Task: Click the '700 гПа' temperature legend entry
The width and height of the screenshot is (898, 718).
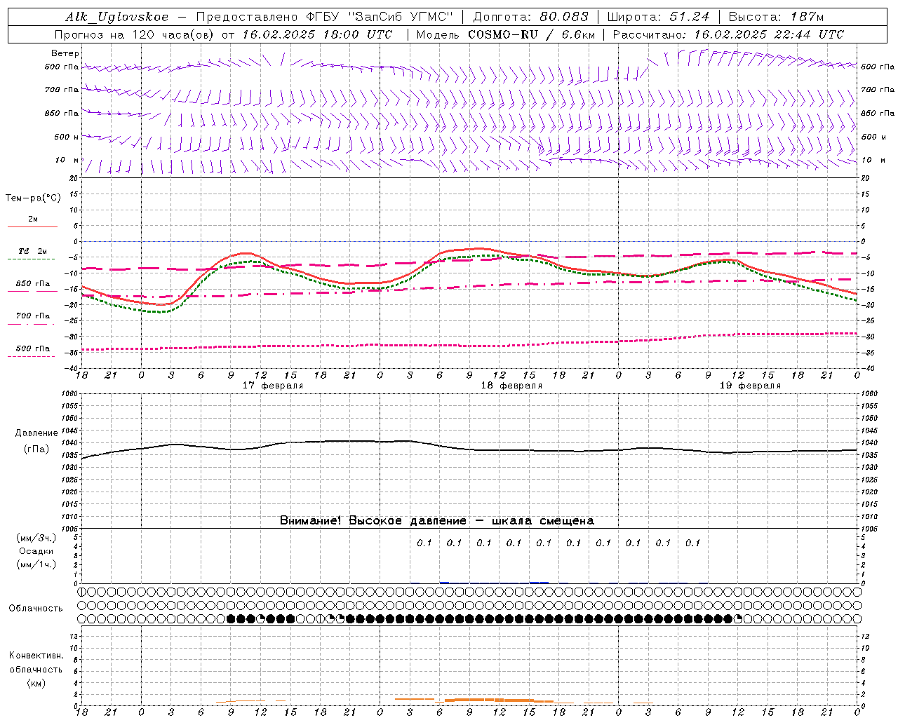Action: click(x=33, y=316)
